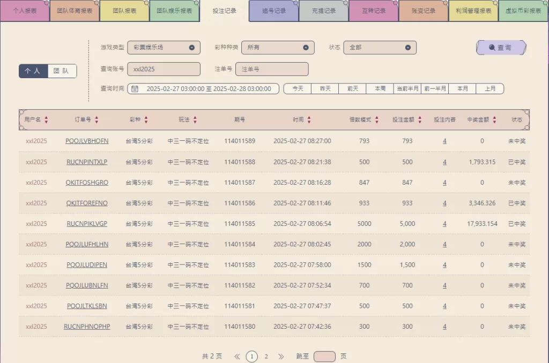
Task: Filter by 当前半月 quick date button
Action: coord(407,89)
